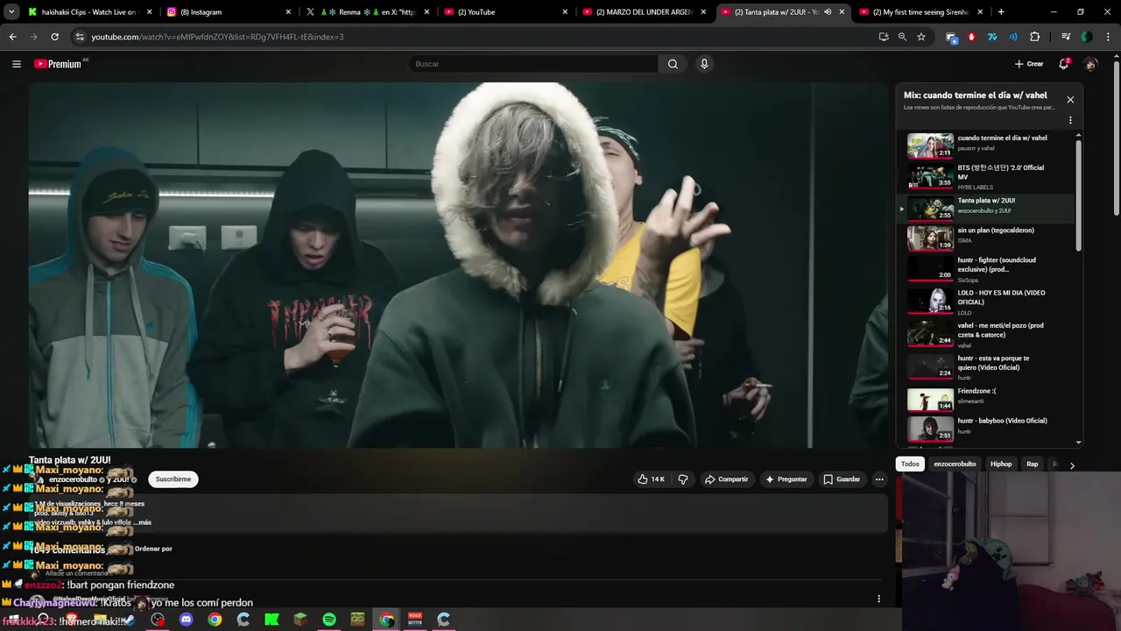This screenshot has width=1121, height=631.
Task: Click the main video player area
Action: 458,265
